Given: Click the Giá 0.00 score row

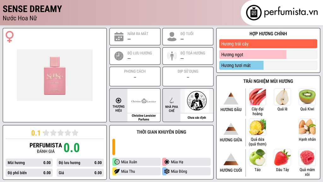Looking at the screenshot, I should click(80, 173).
